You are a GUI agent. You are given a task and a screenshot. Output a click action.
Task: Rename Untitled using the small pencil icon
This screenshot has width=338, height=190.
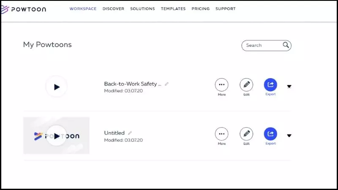click(x=130, y=133)
